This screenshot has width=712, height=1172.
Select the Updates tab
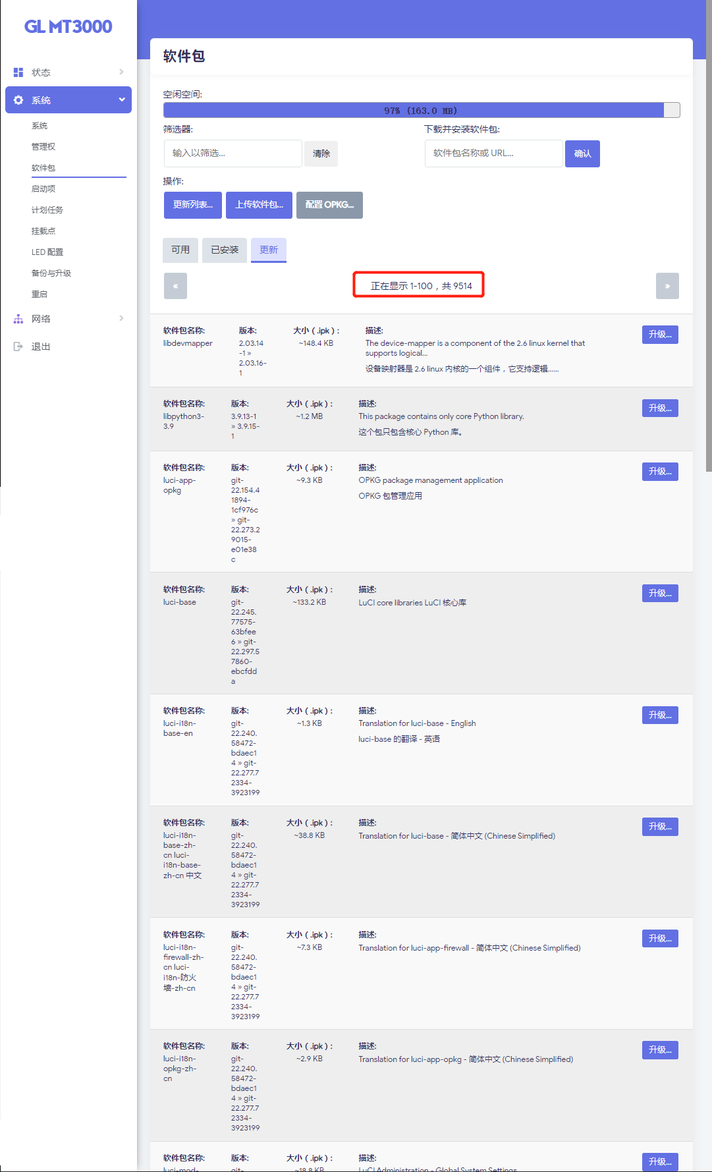pyautogui.click(x=269, y=250)
